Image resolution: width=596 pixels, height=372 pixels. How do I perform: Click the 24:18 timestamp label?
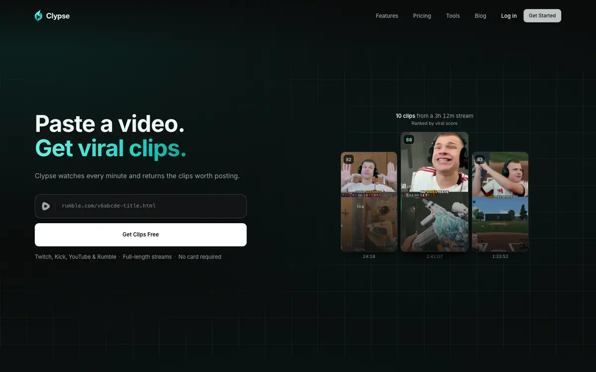369,256
